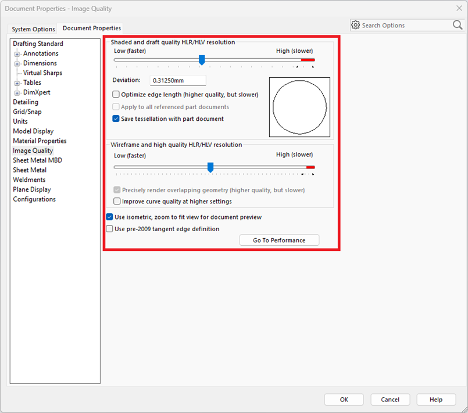Viewport: 468px width, 413px height.
Task: Click the Search Options magnifier icon
Action: (x=458, y=25)
